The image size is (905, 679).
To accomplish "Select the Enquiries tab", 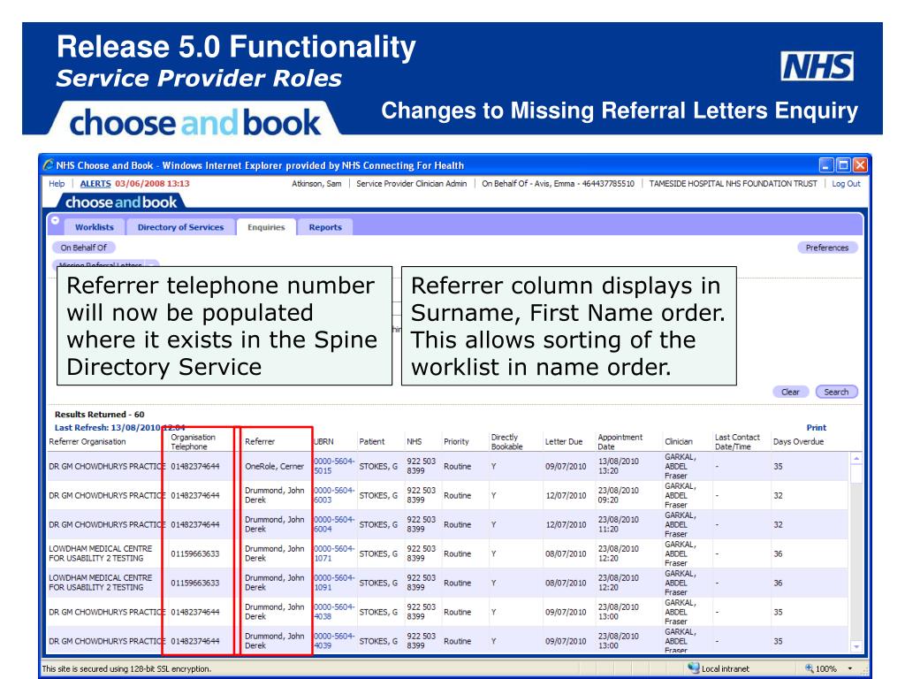I will pos(266,227).
